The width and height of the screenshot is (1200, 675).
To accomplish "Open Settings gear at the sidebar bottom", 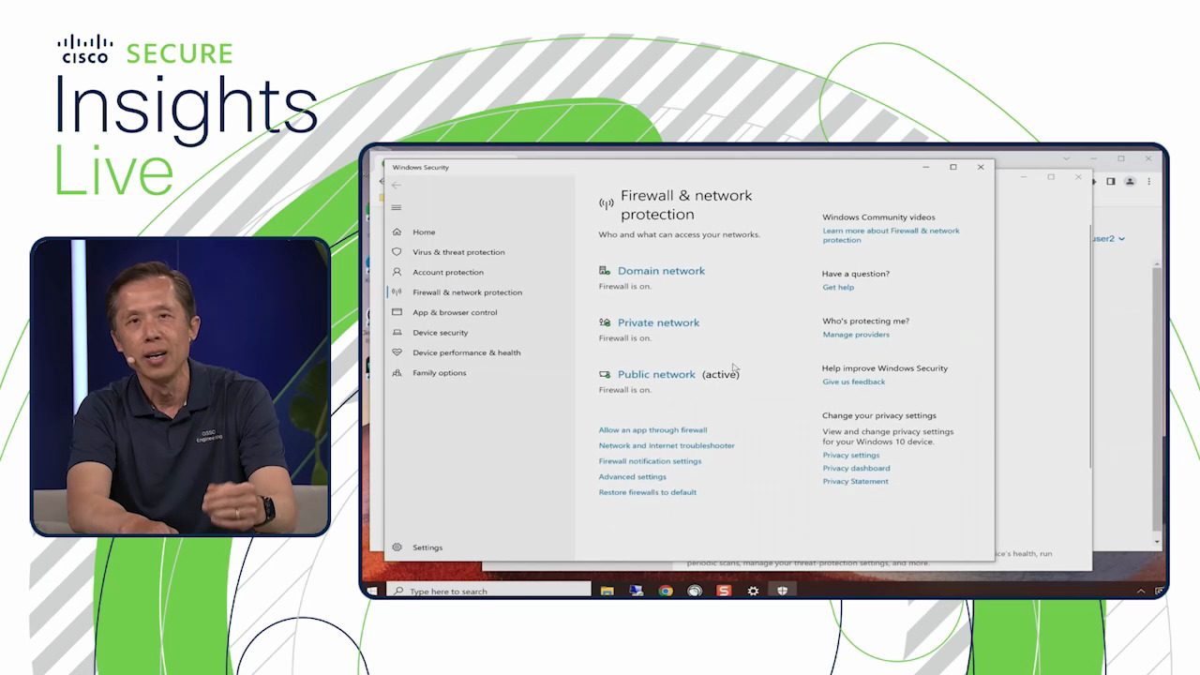I will (x=397, y=547).
